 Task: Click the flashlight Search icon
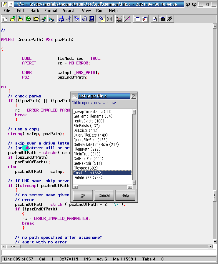point(101,19)
